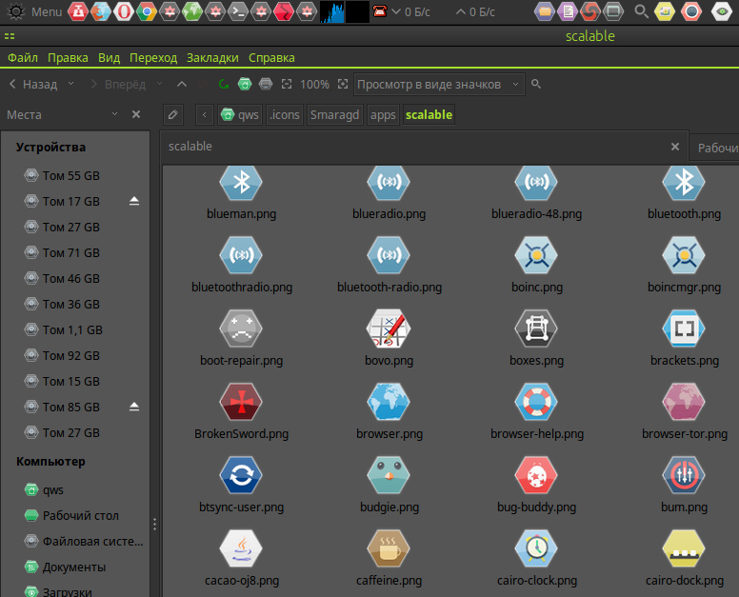
Task: Reset zoom via the 100% label
Action: (x=314, y=85)
